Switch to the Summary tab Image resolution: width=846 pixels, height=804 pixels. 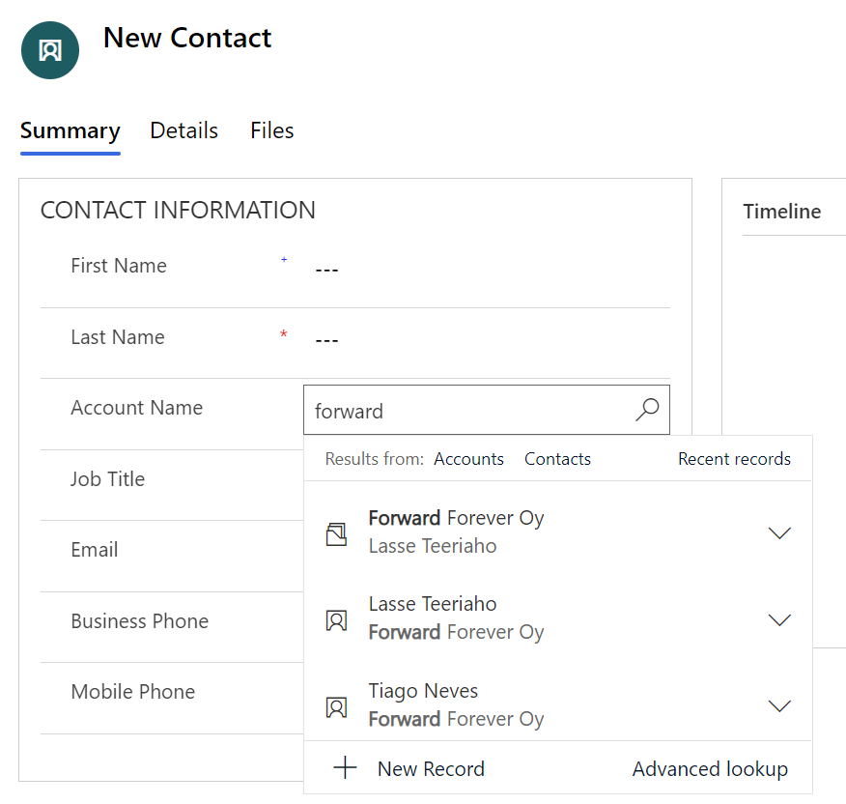click(70, 131)
